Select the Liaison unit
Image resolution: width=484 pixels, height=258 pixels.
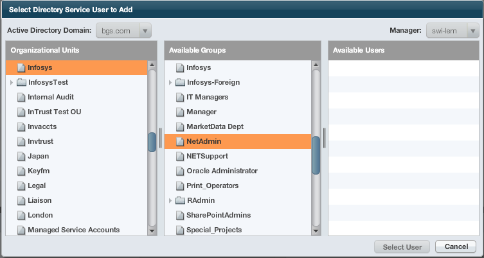[76, 201]
